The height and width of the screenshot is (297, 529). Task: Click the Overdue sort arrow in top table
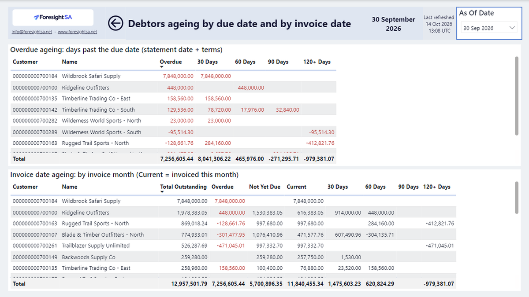tap(162, 67)
